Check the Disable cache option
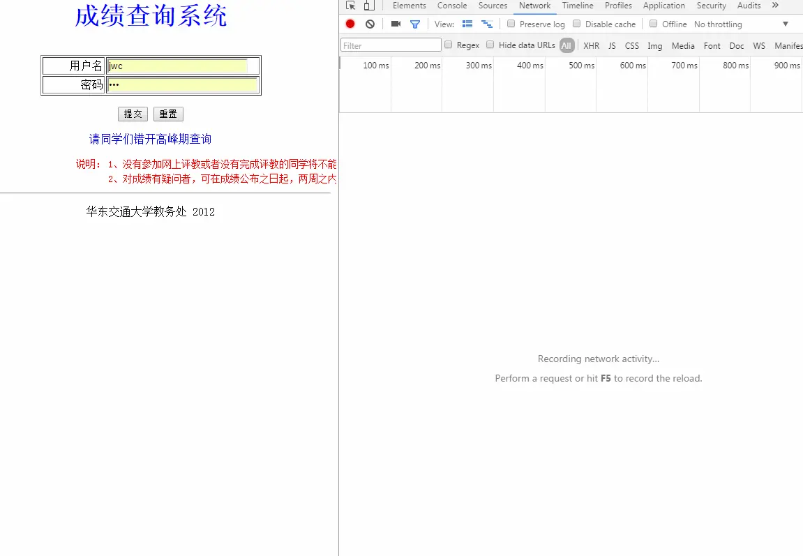The image size is (803, 556). 576,23
